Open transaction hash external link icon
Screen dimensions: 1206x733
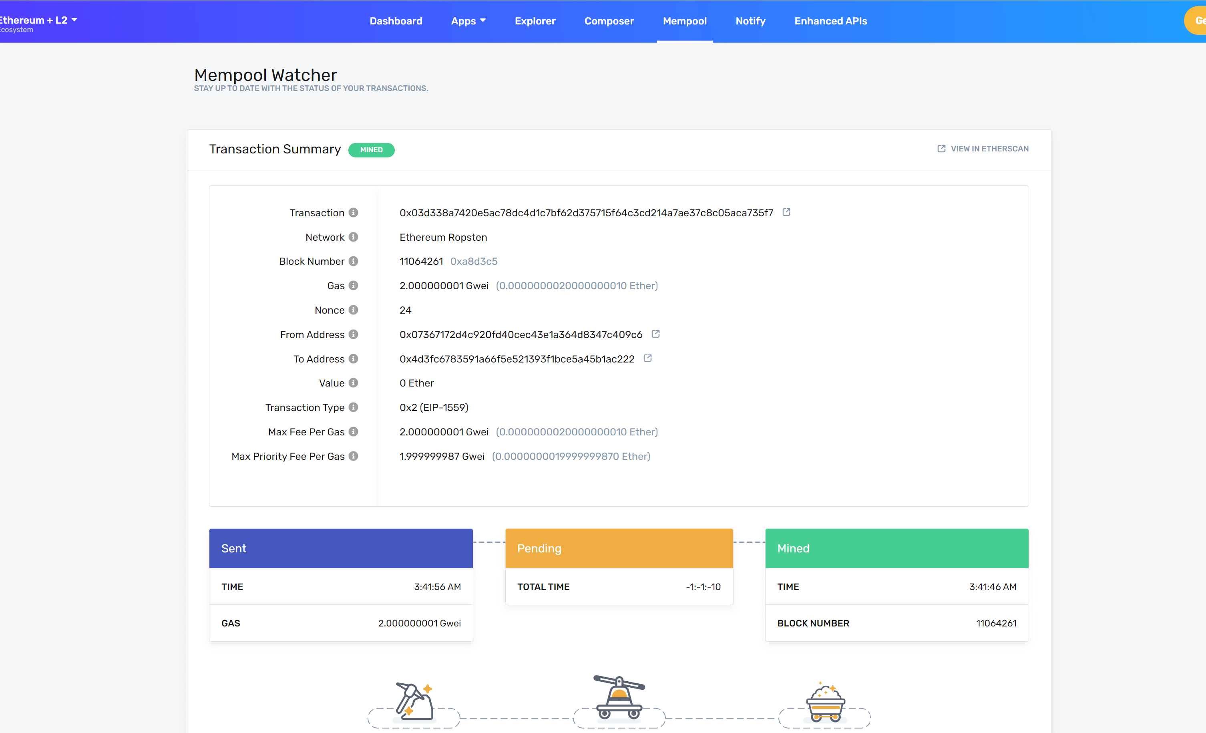coord(786,212)
